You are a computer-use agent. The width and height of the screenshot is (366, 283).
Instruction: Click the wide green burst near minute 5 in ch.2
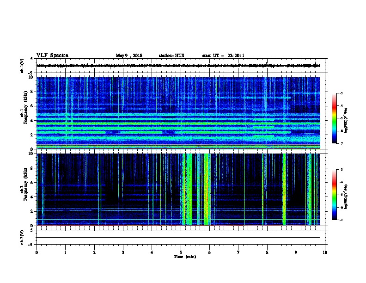(x=189, y=189)
